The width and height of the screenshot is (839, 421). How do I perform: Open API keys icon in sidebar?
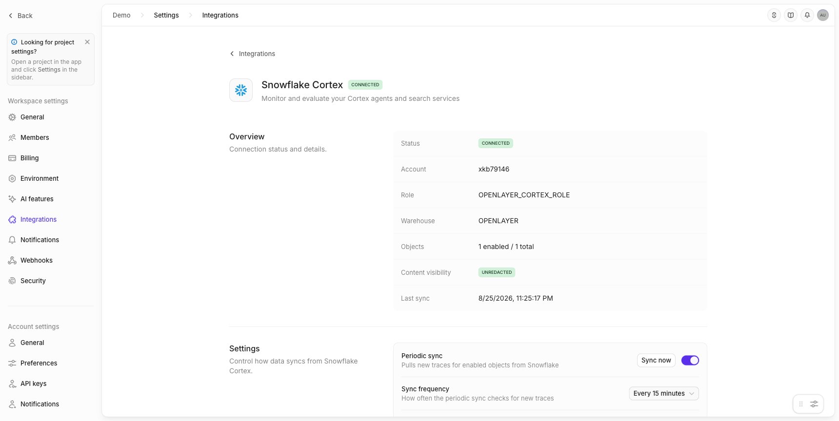pos(12,383)
